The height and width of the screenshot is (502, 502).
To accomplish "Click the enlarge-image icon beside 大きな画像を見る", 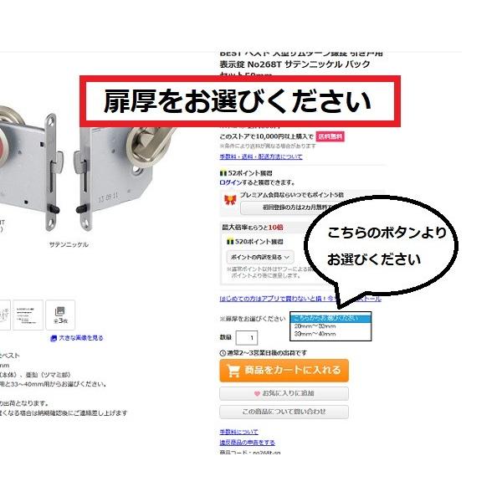I will [54, 338].
